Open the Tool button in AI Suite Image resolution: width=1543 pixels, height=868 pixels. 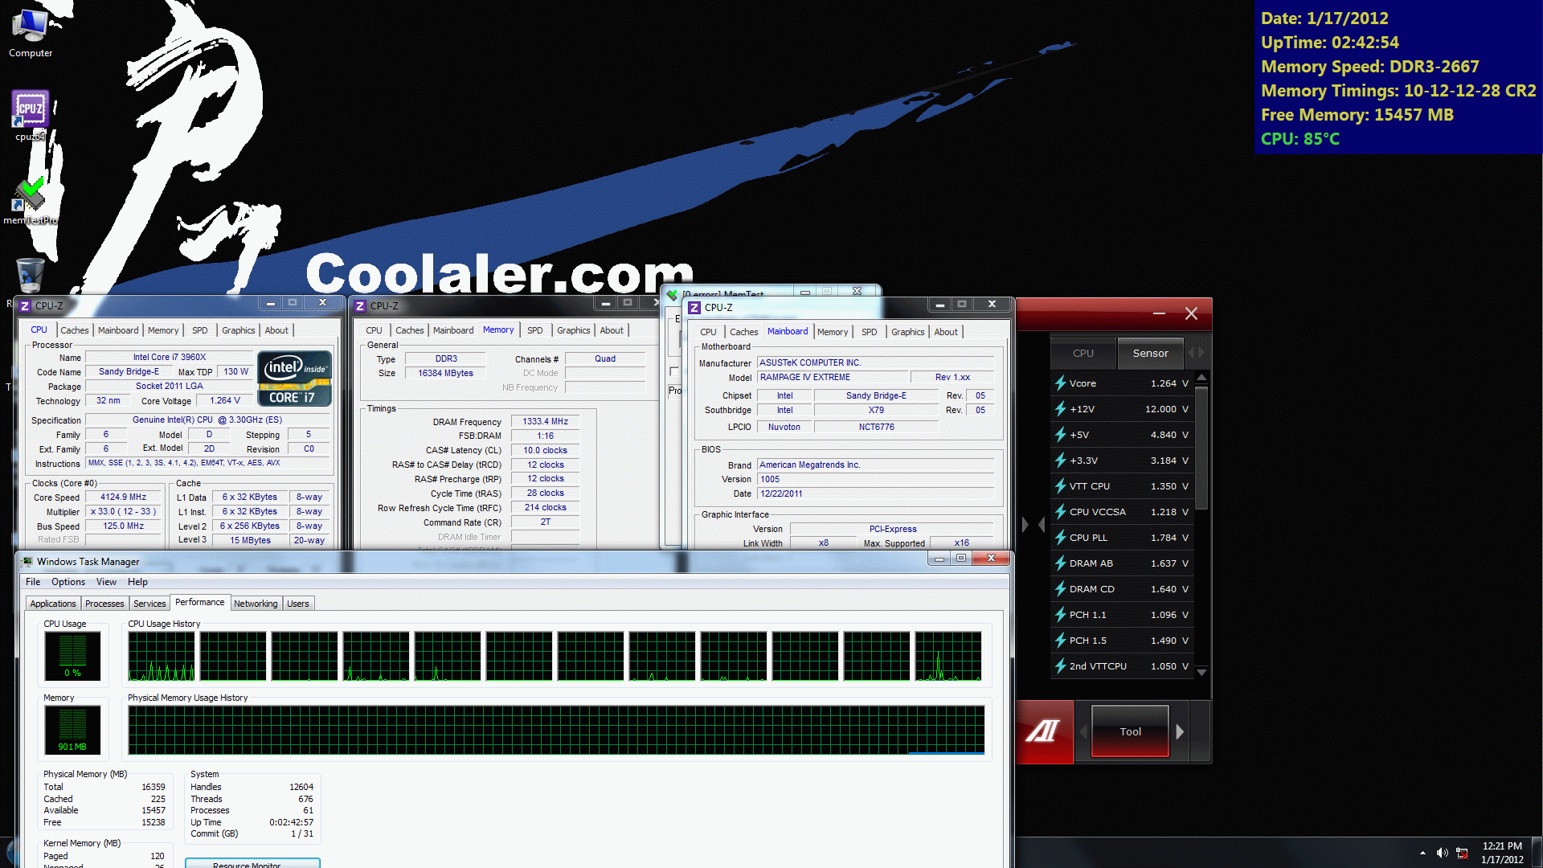point(1130,731)
